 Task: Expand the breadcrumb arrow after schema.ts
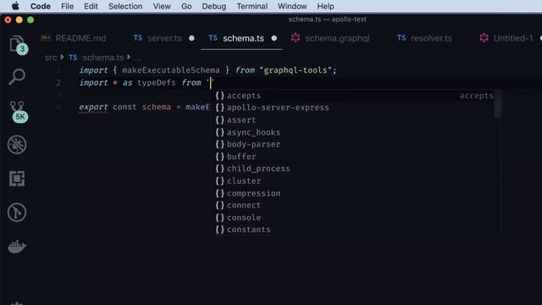click(129, 57)
